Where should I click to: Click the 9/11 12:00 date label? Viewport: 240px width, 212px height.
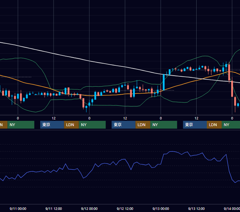tap(54, 208)
